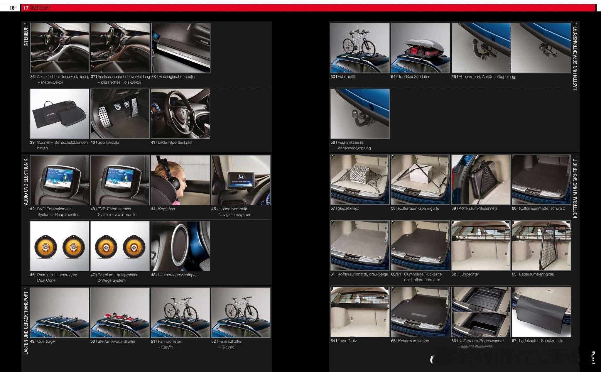Select the Kopfhörer photo
This screenshot has height=372, width=601.
tap(180, 180)
